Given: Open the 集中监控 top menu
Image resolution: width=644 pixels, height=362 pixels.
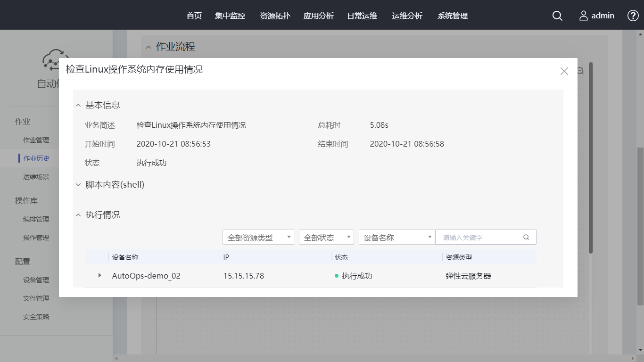Looking at the screenshot, I should click(x=230, y=16).
